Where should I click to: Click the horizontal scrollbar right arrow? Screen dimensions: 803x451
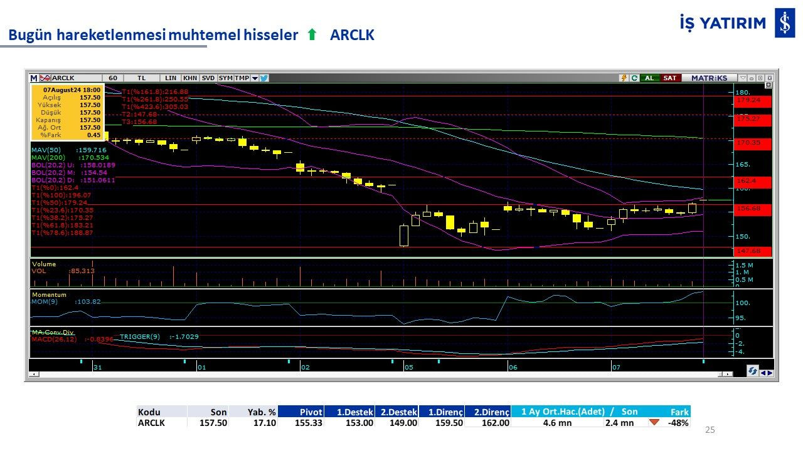[x=728, y=374]
